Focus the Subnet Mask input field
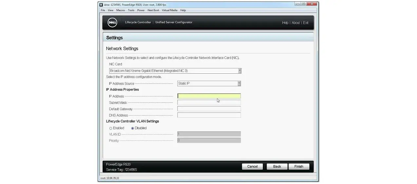Viewport: 417px width, 184px height. point(209,102)
